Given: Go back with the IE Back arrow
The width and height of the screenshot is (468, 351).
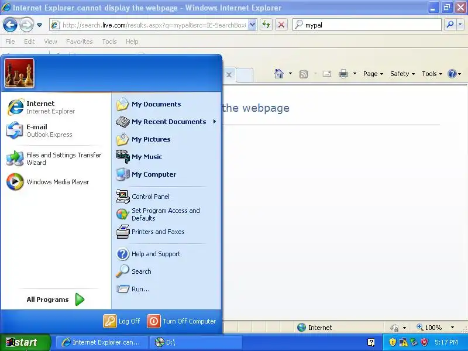Looking at the screenshot, I should click(x=10, y=25).
